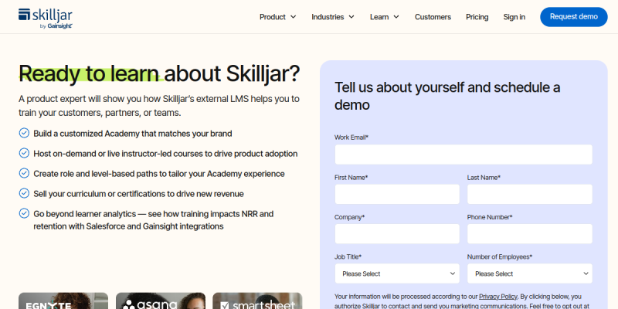Focus the Phone Number field

530,234
